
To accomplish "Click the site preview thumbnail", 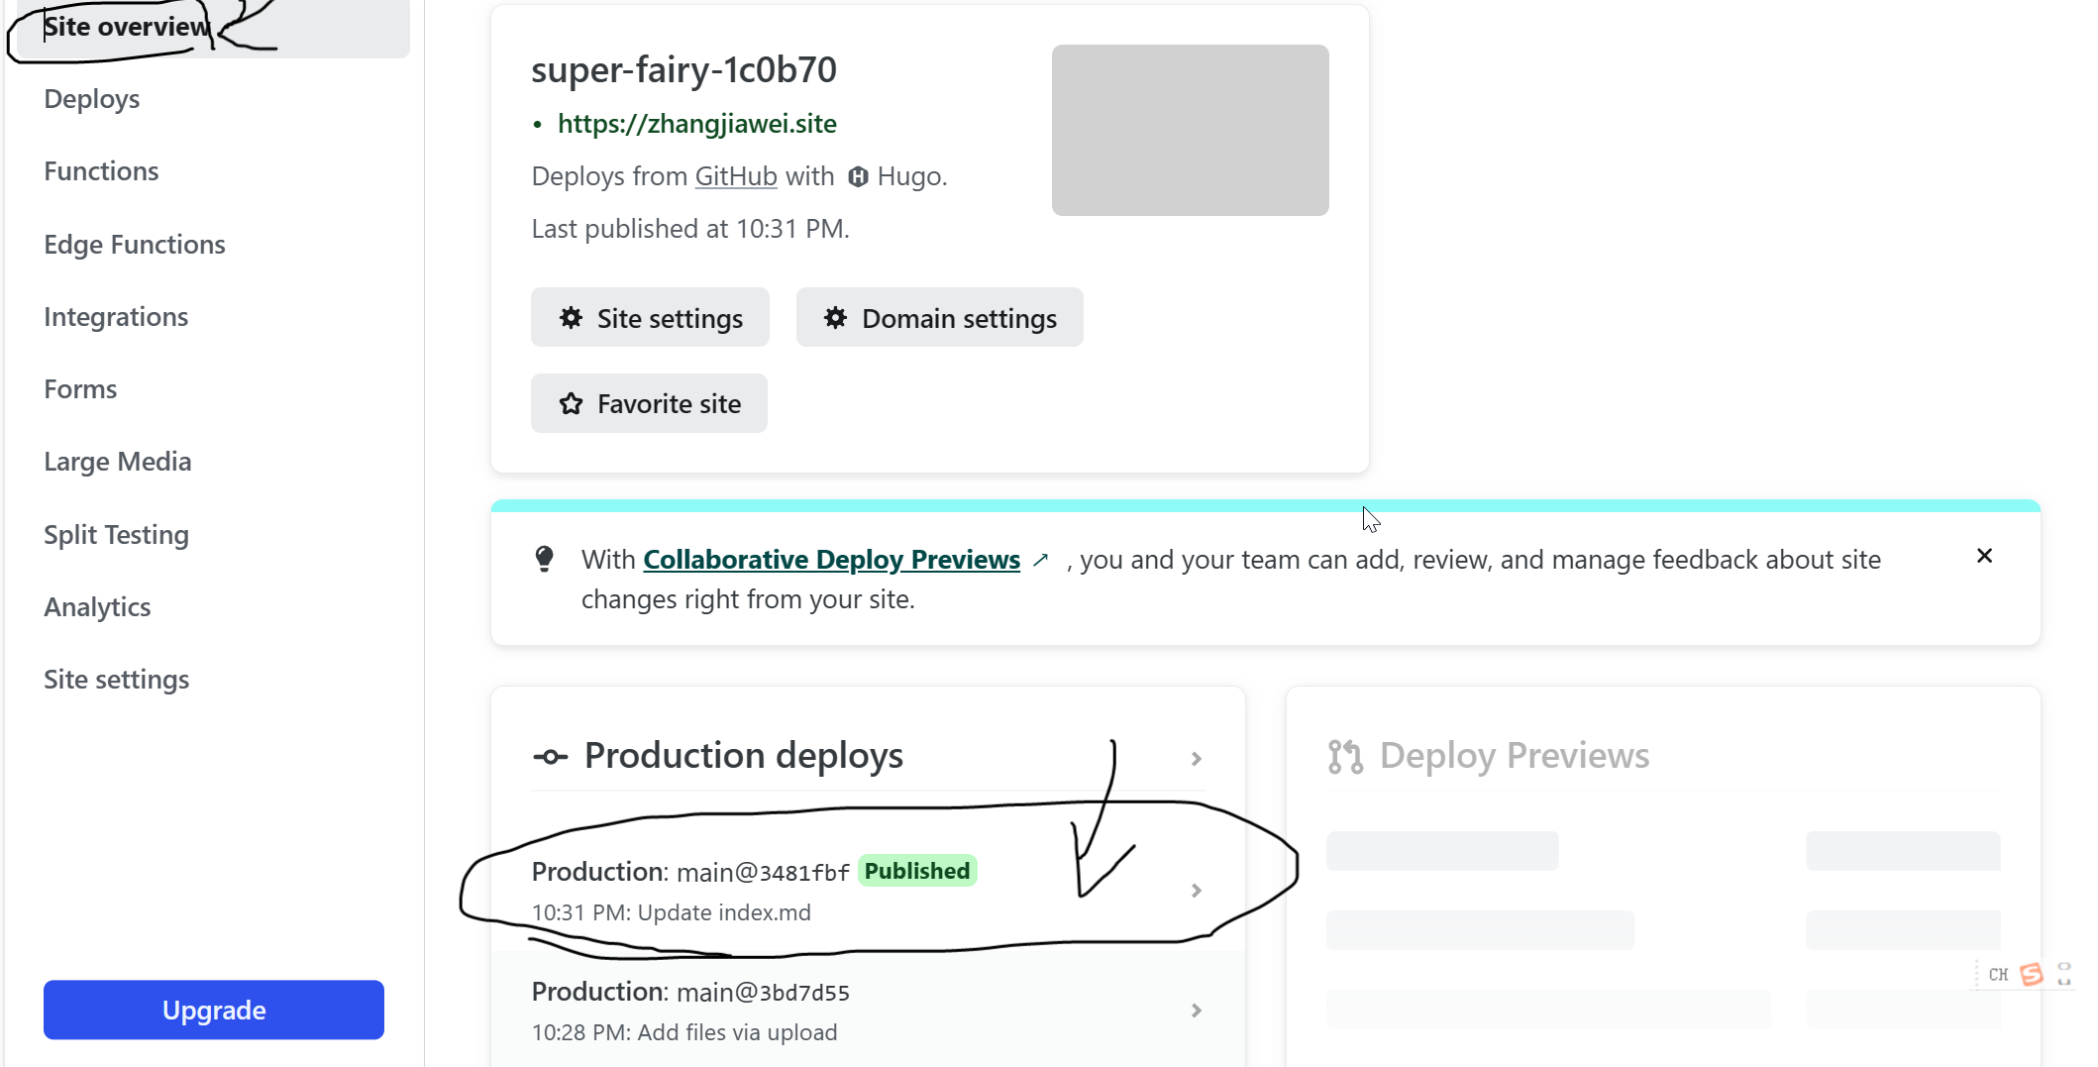I will tap(1191, 130).
